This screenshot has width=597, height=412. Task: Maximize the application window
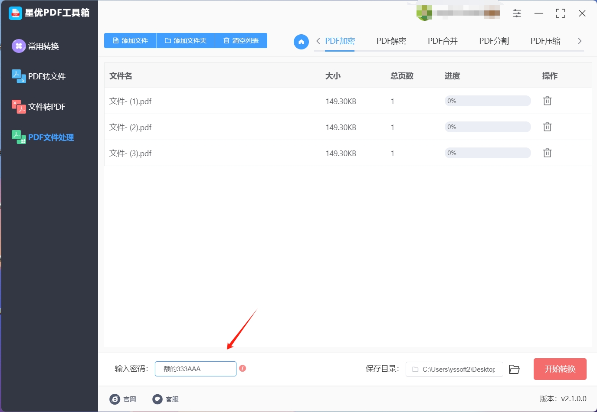(561, 13)
